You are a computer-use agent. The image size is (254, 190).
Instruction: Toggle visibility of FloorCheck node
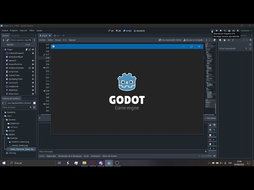click(x=33, y=94)
